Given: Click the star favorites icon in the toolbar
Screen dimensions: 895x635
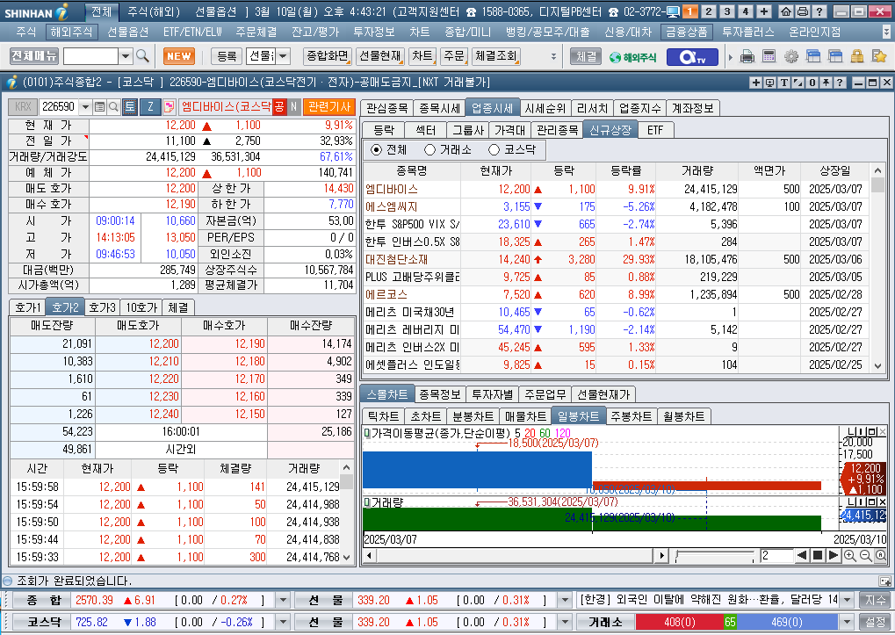Looking at the screenshot, I should coord(878,56).
